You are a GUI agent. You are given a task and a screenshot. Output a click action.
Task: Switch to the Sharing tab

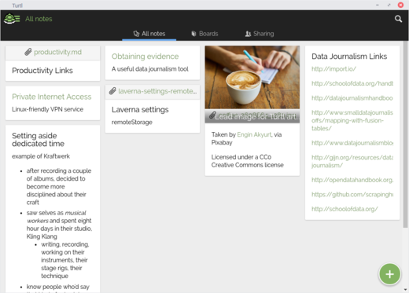(x=260, y=34)
